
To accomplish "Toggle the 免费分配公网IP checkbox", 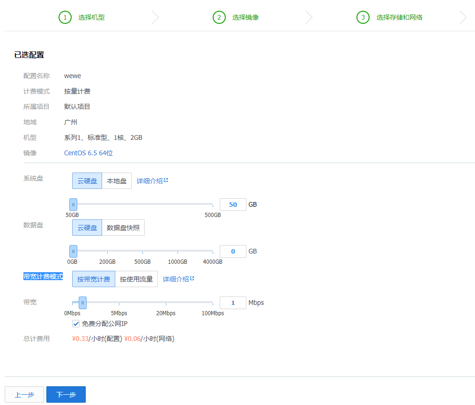I will (76, 324).
